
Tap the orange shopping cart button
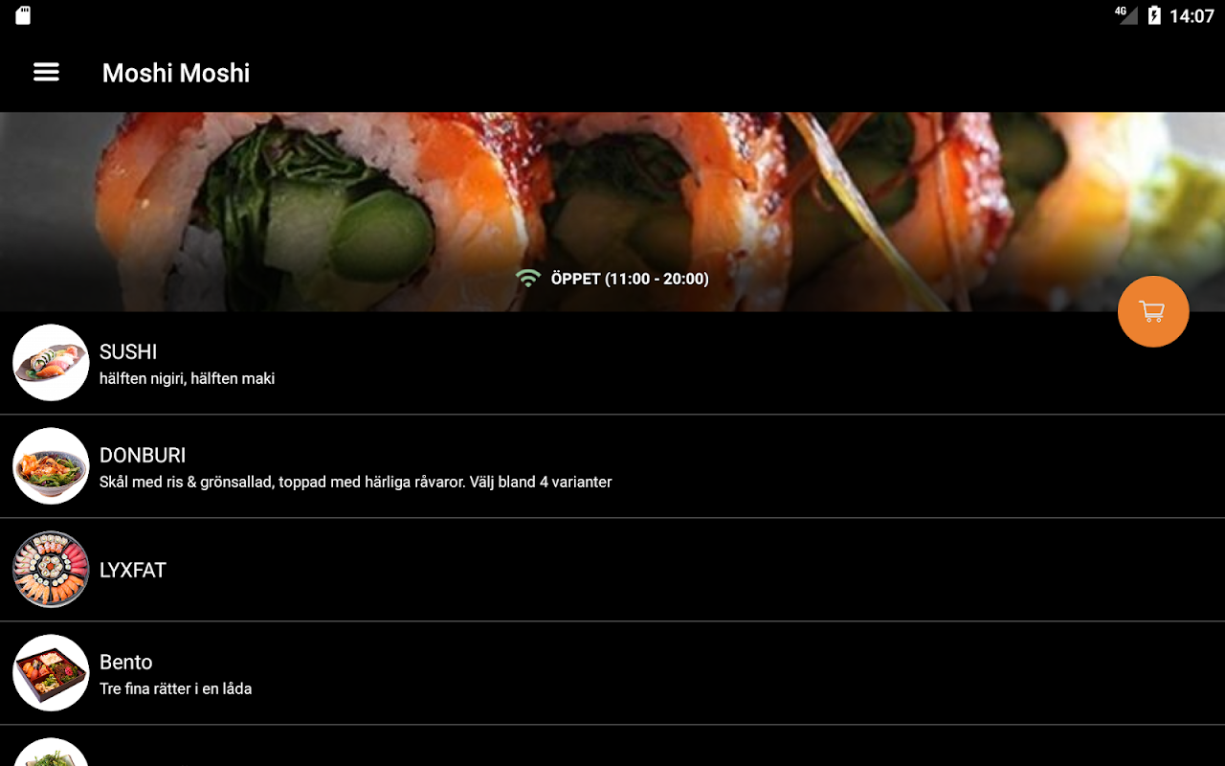[x=1153, y=311]
